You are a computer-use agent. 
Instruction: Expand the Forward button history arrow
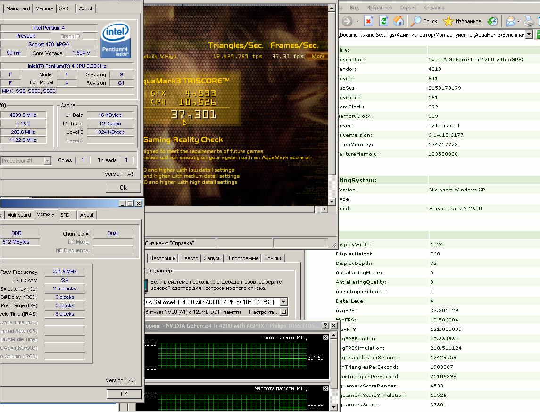[x=357, y=21]
